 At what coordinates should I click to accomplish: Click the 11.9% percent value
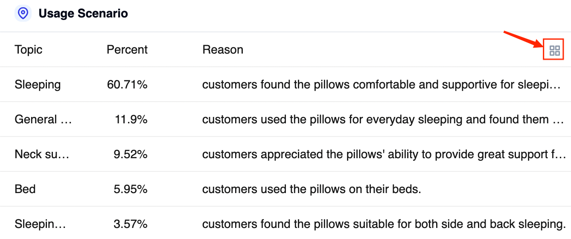tap(131, 119)
